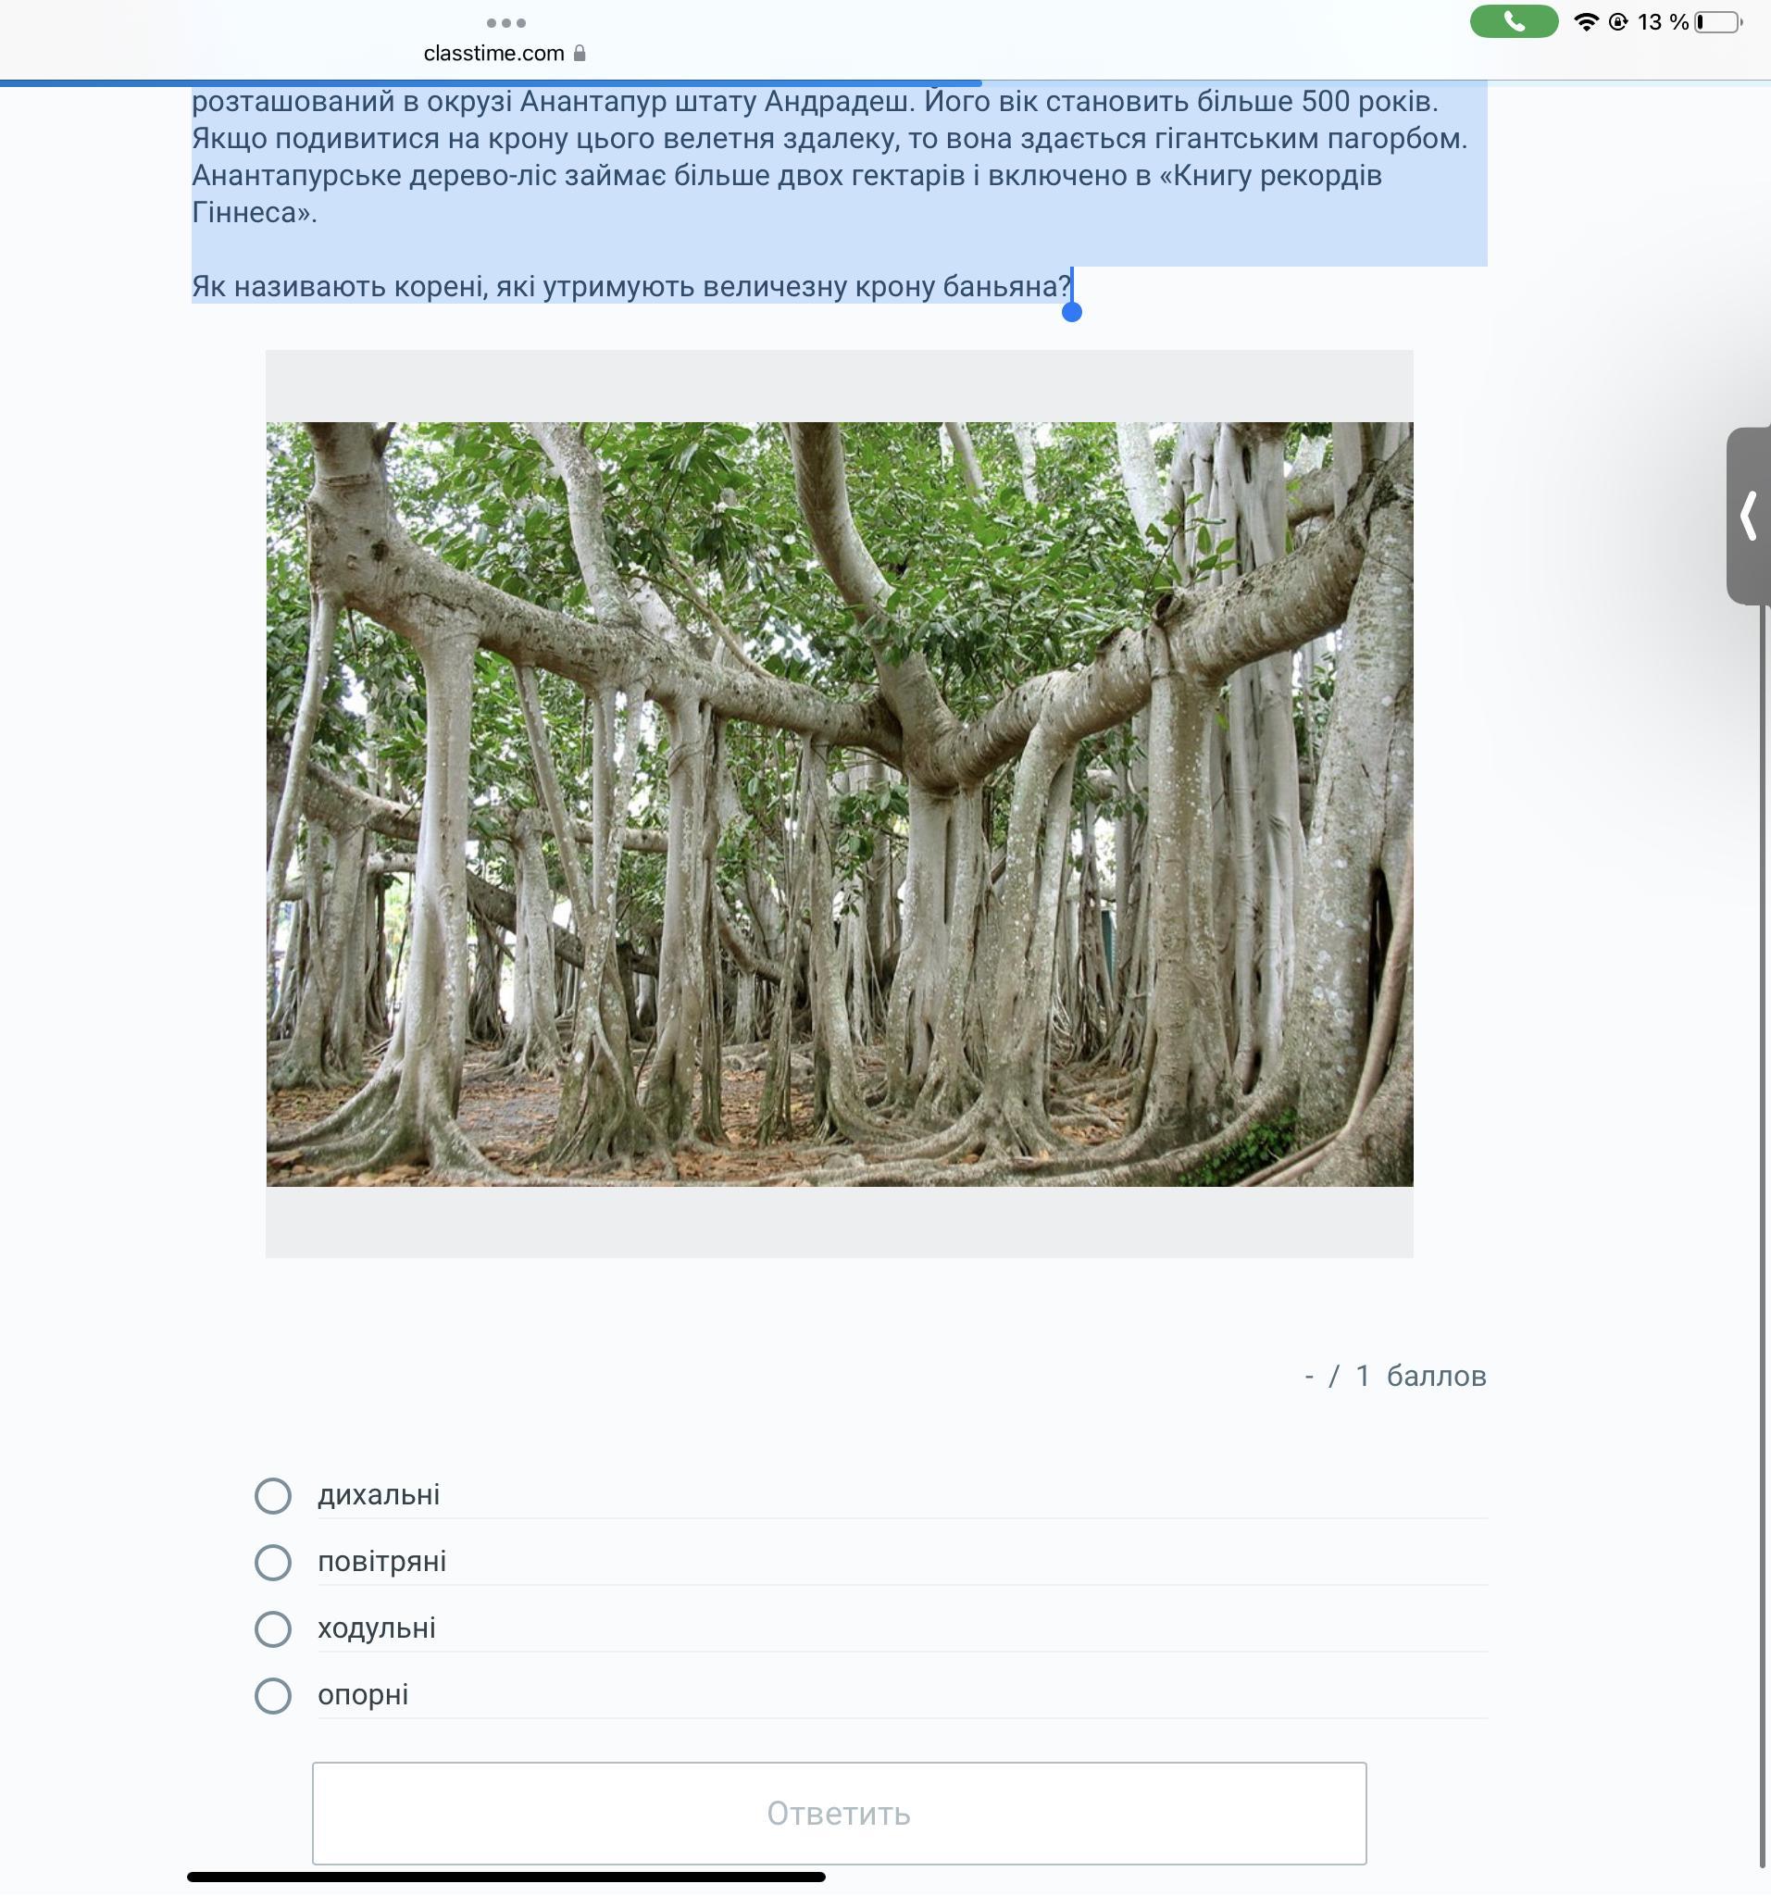Viewport: 1771px width, 1896px height.
Task: Tap the screen rotation lock icon
Action: click(1618, 22)
